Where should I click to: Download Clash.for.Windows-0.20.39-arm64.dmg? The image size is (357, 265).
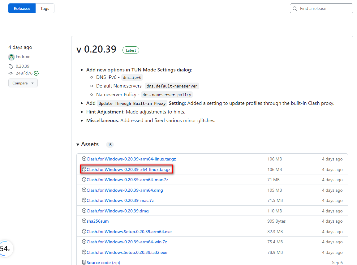[125, 190]
